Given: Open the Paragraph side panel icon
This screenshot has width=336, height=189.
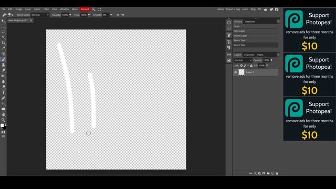Looking at the screenshot, I should pyautogui.click(x=229, y=47).
